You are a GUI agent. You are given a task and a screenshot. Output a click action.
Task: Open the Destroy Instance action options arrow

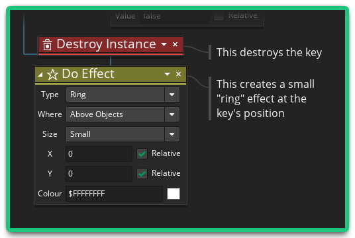(x=164, y=44)
